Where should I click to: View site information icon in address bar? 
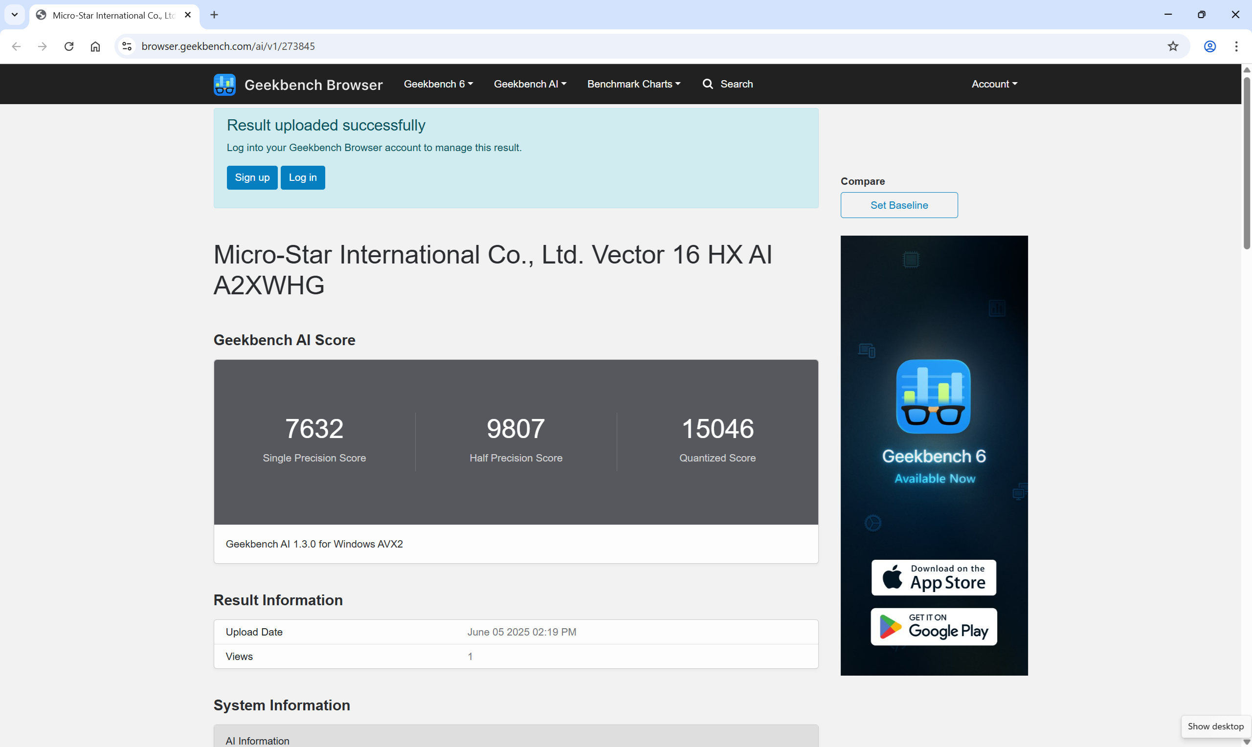point(127,46)
